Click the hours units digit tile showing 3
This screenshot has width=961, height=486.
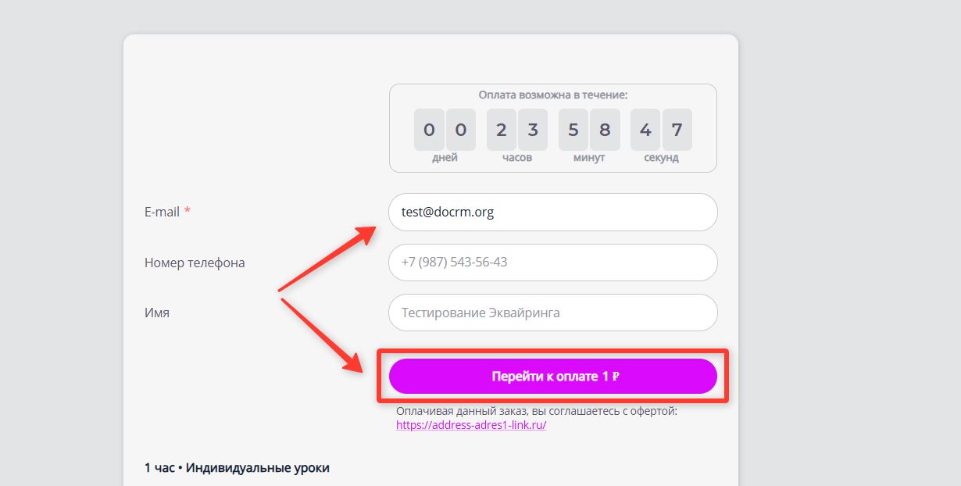coord(533,130)
